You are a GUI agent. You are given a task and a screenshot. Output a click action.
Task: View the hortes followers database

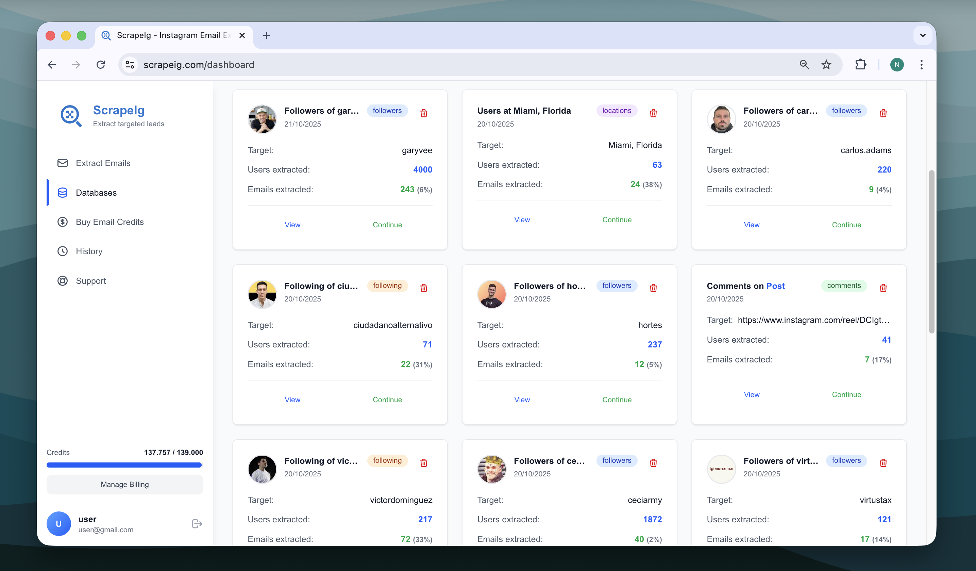click(522, 399)
